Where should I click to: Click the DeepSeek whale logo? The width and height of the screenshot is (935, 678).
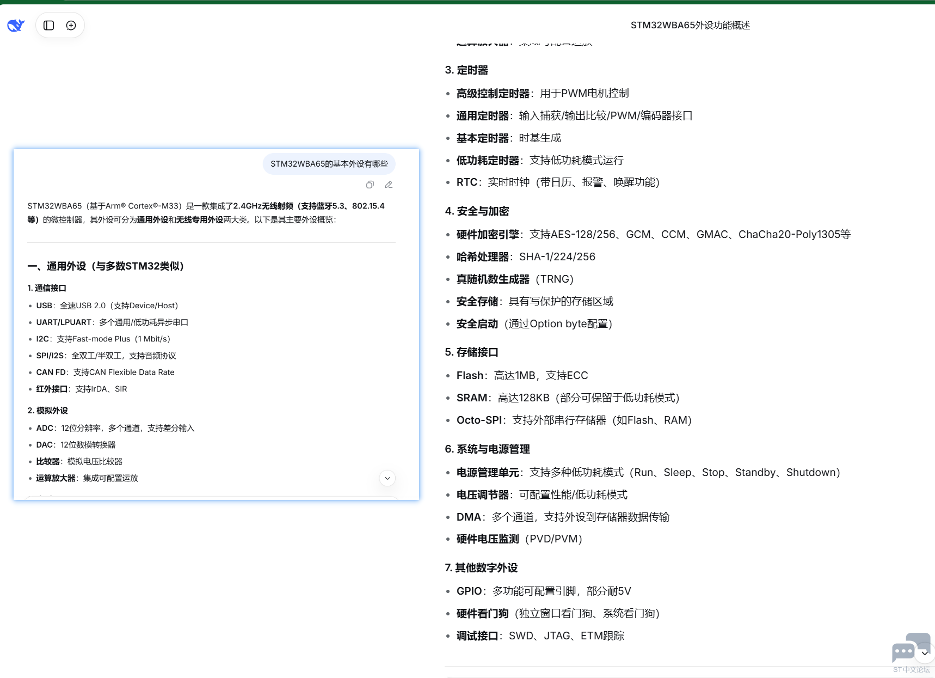click(x=16, y=25)
